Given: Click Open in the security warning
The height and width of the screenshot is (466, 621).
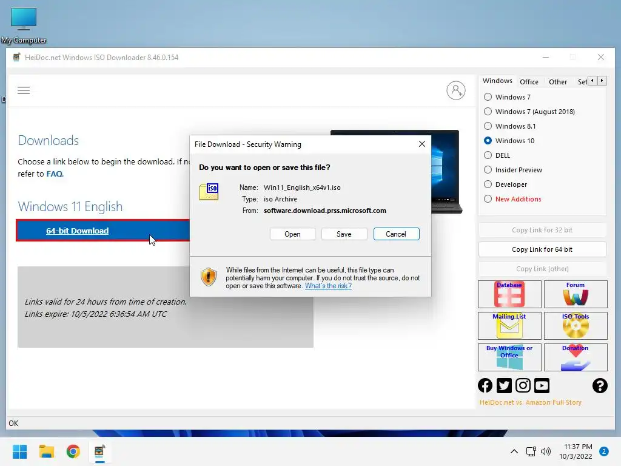Looking at the screenshot, I should coord(292,234).
